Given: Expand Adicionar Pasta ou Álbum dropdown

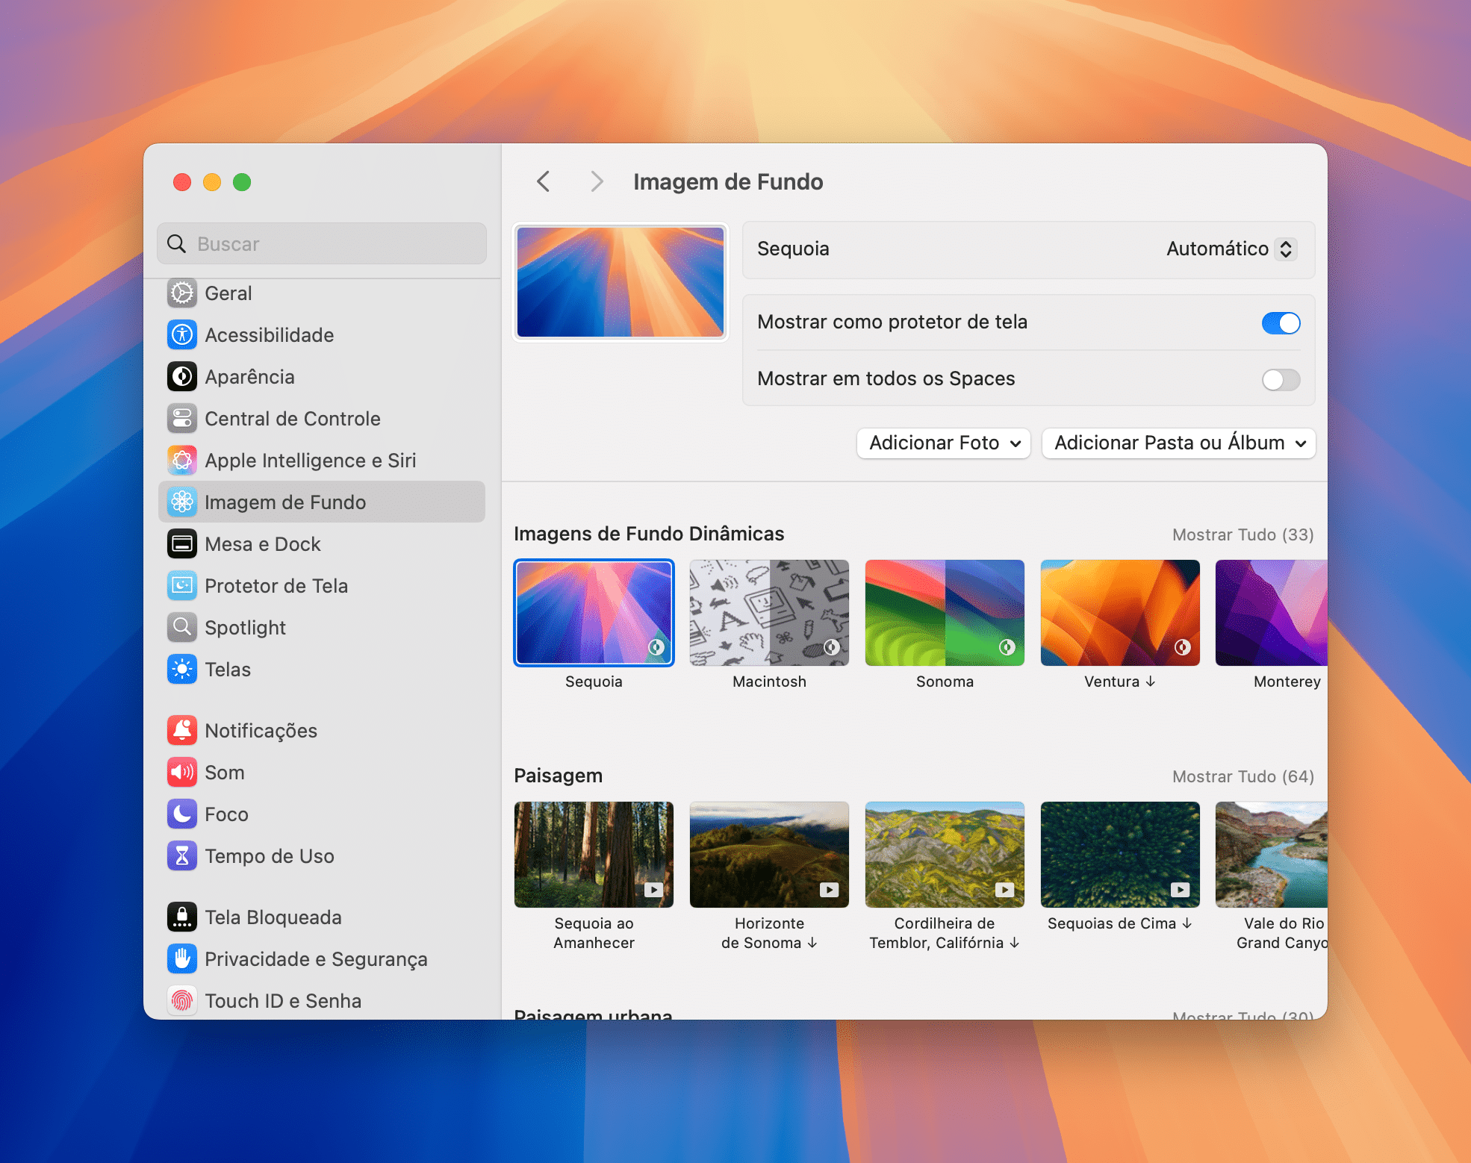Looking at the screenshot, I should (x=1178, y=443).
